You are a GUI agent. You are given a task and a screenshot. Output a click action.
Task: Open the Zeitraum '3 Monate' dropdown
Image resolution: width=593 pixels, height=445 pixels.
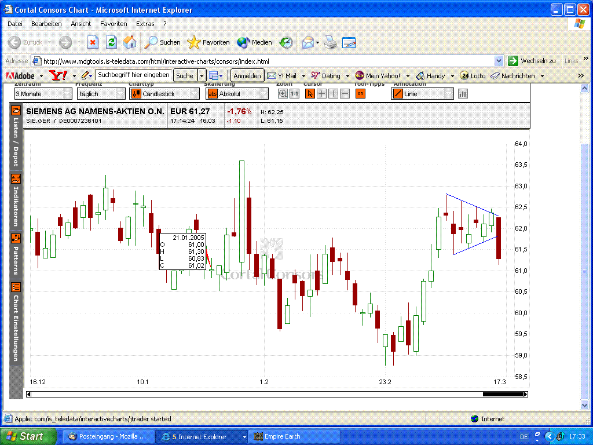click(43, 93)
